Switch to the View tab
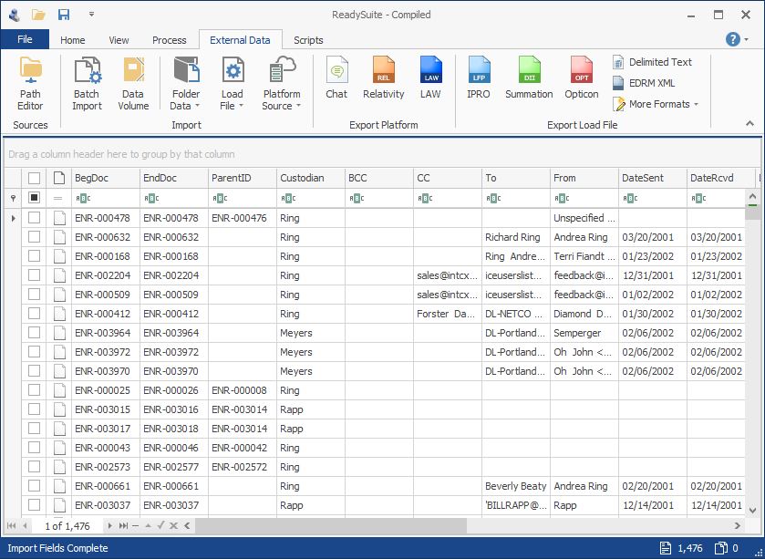The width and height of the screenshot is (765, 559). [119, 40]
